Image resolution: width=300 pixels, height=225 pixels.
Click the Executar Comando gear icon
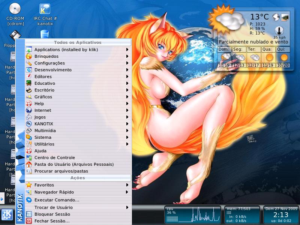29,200
